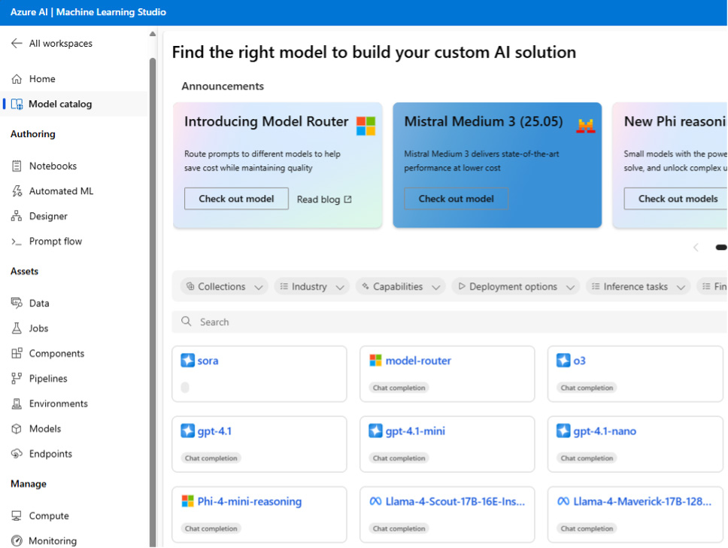Open Endpoints in sidebar
This screenshot has height=548, width=728.
pos(50,454)
